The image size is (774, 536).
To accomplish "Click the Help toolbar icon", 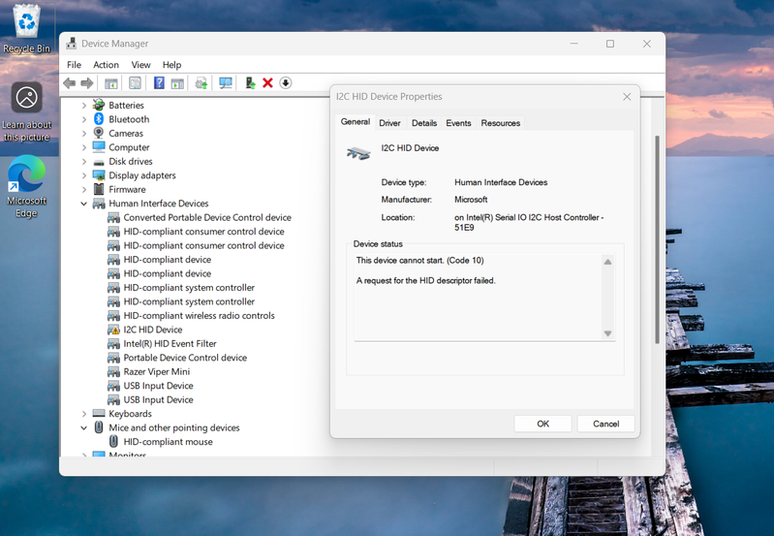I will 160,83.
